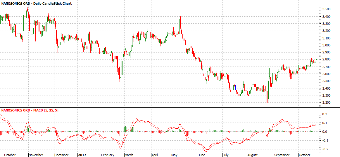Click the August label on the time axis

[x=253, y=155]
